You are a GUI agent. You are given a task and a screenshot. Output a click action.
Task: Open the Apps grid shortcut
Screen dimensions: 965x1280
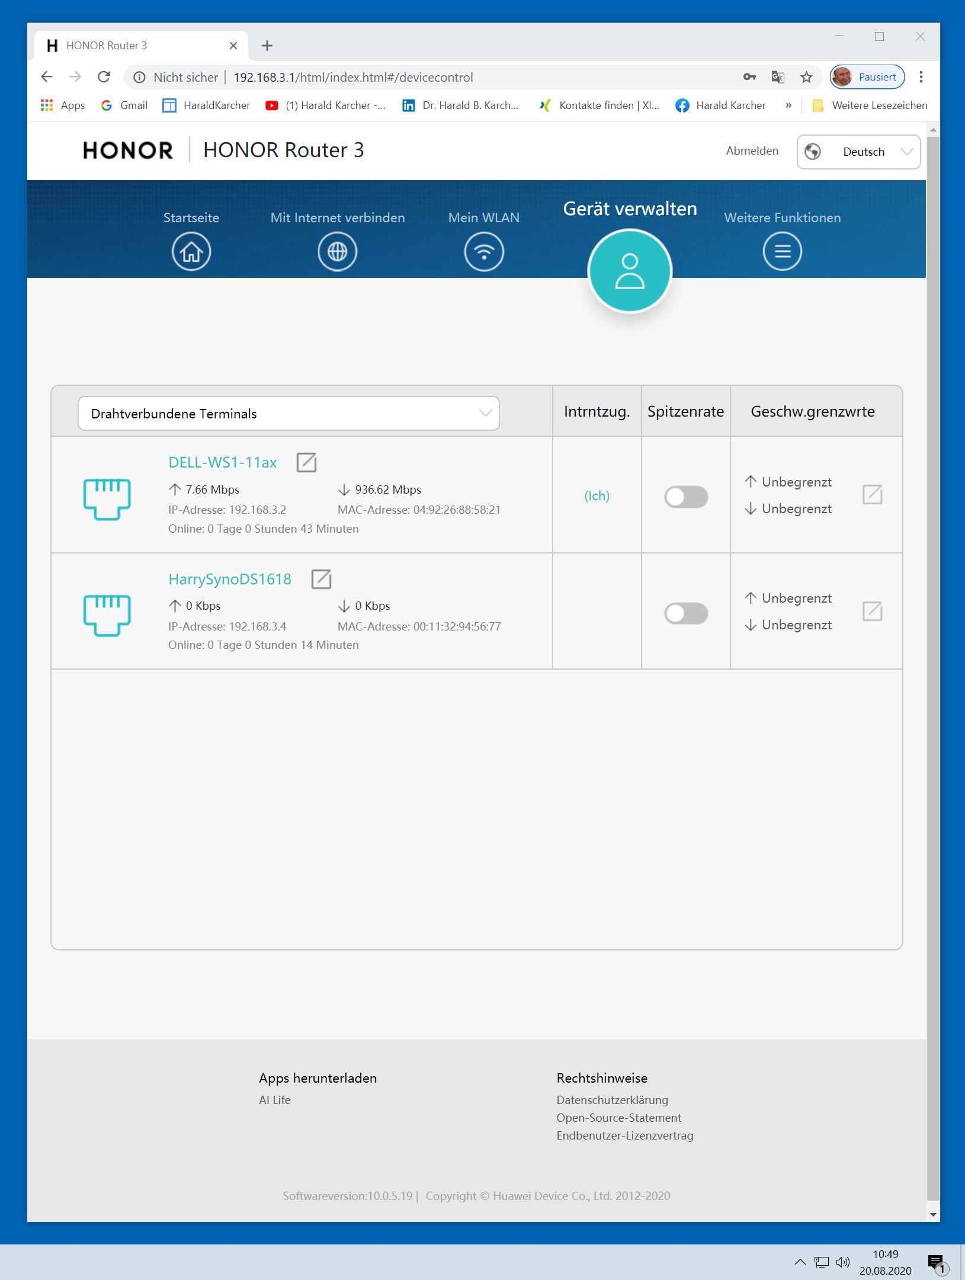(x=63, y=105)
